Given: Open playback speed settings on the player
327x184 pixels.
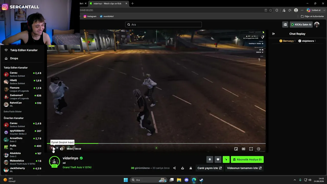Looking at the screenshot, I should pyautogui.click(x=259, y=149).
